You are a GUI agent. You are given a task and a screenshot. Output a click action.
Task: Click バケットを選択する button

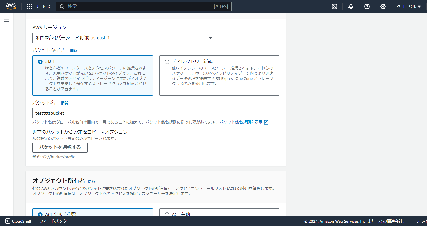(x=60, y=147)
